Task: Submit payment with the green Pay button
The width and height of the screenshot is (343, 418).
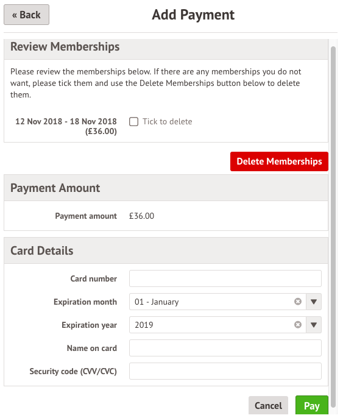Action: [311, 405]
